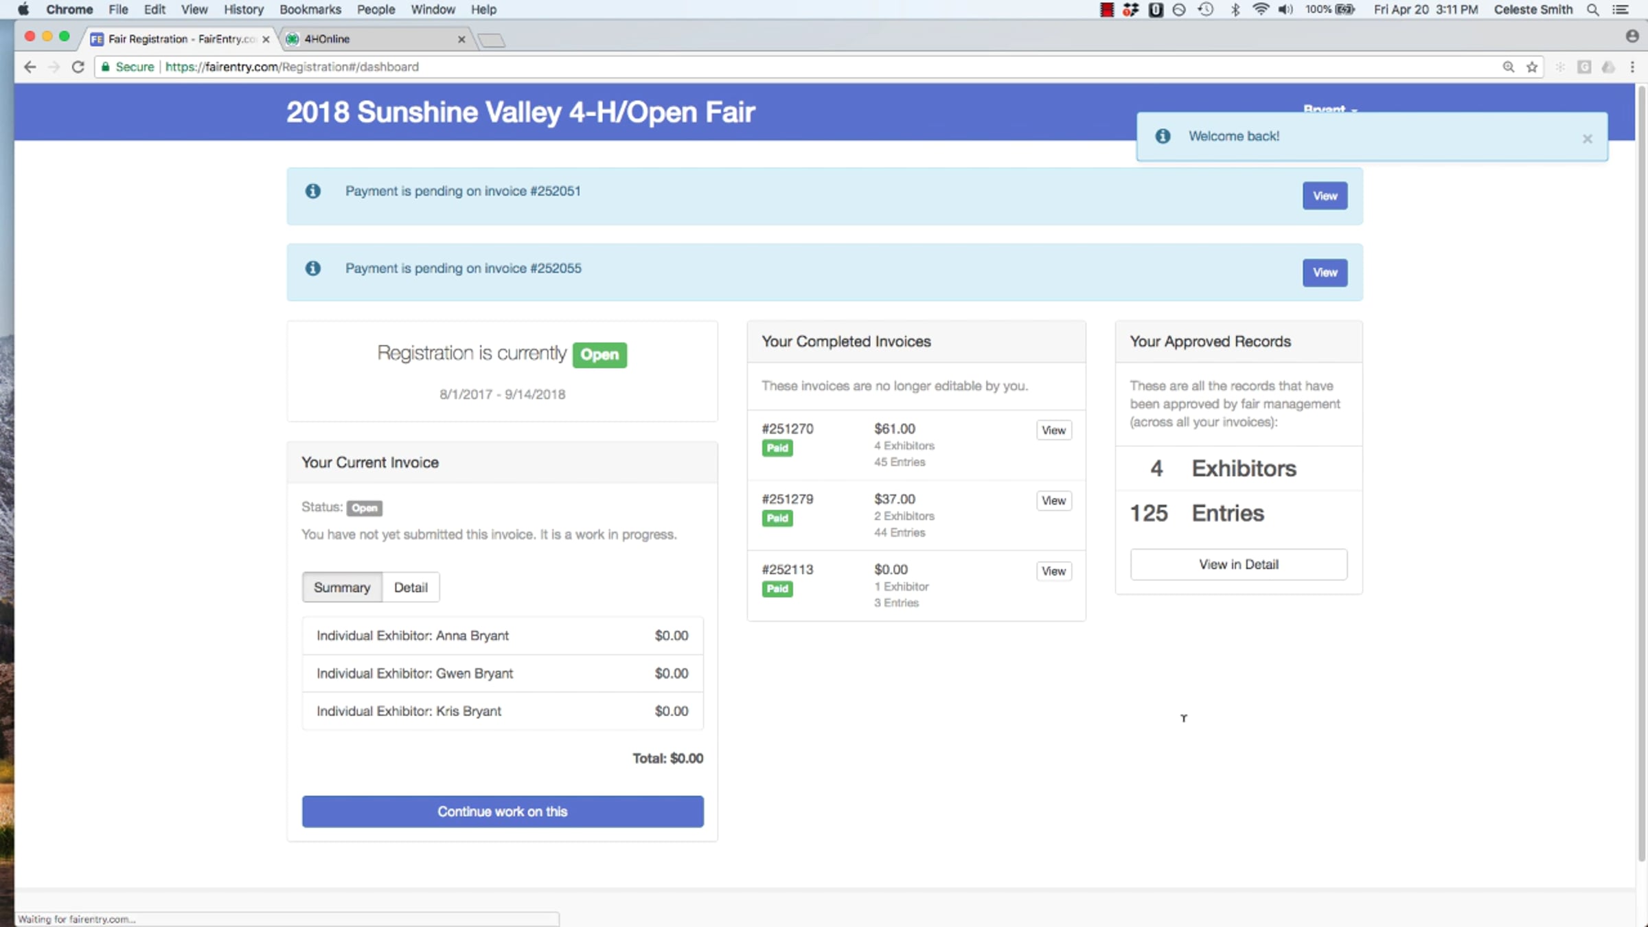Click the green Open registration badge
Image resolution: width=1648 pixels, height=927 pixels.
point(599,354)
